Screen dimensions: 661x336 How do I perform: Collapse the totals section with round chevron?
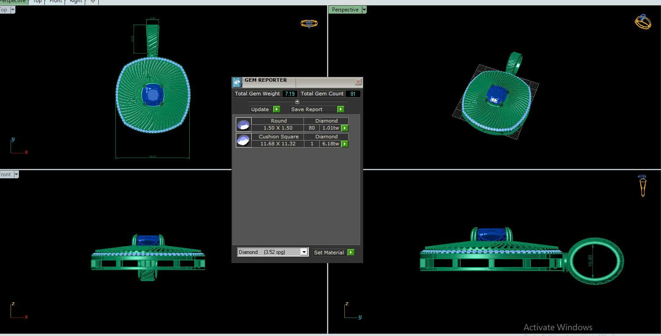click(x=297, y=101)
